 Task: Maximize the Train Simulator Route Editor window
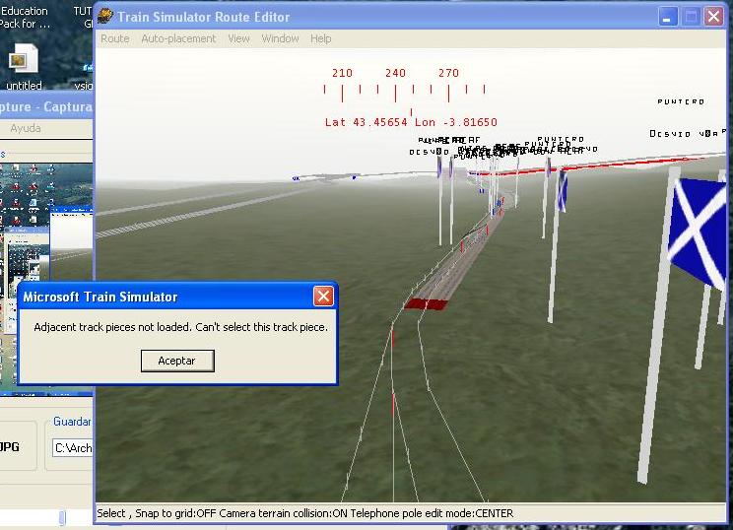click(x=692, y=17)
